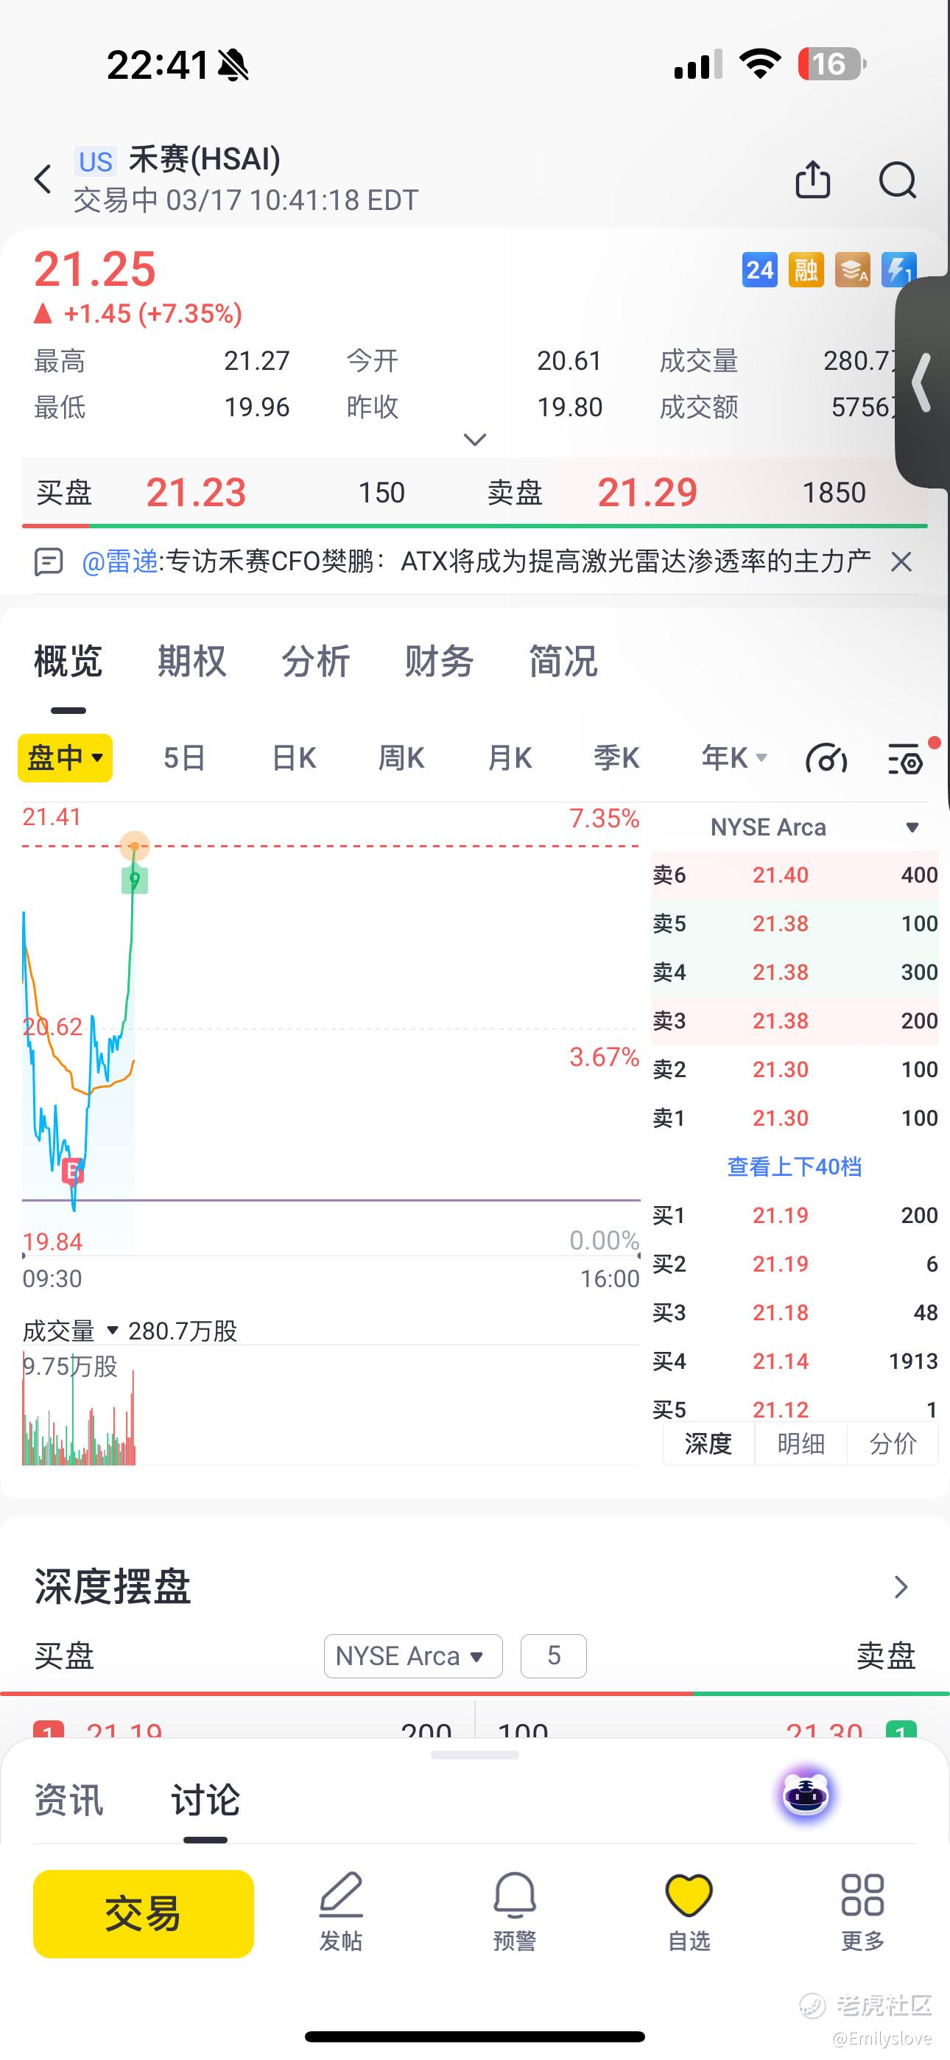This screenshot has width=950, height=2060.
Task: Tap the speedometer indicator icon
Action: pos(826,758)
